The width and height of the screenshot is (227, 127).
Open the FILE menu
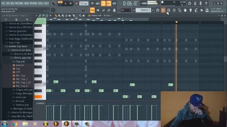tap(3, 3)
